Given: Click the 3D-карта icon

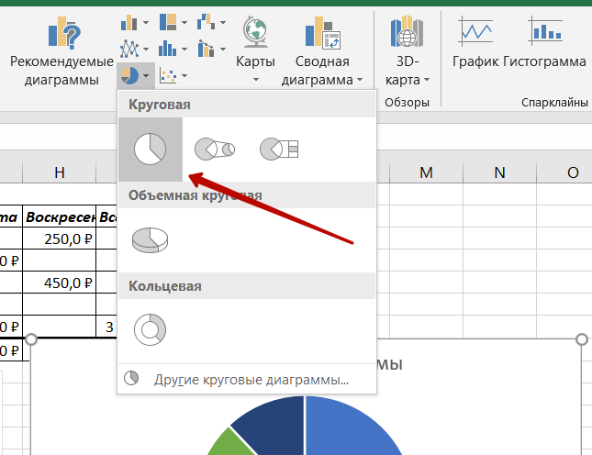Looking at the screenshot, I should (x=407, y=31).
